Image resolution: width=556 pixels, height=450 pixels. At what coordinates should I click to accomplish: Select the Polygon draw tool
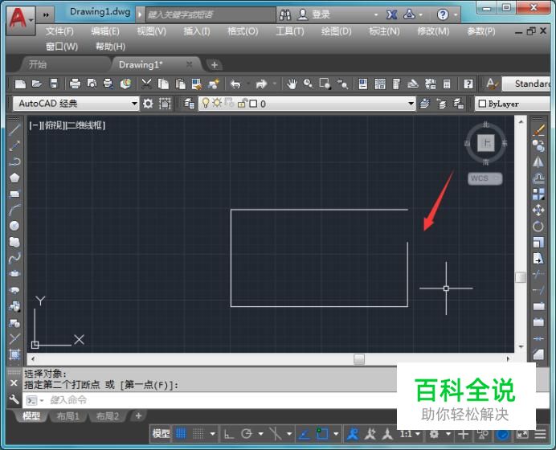tap(14, 178)
